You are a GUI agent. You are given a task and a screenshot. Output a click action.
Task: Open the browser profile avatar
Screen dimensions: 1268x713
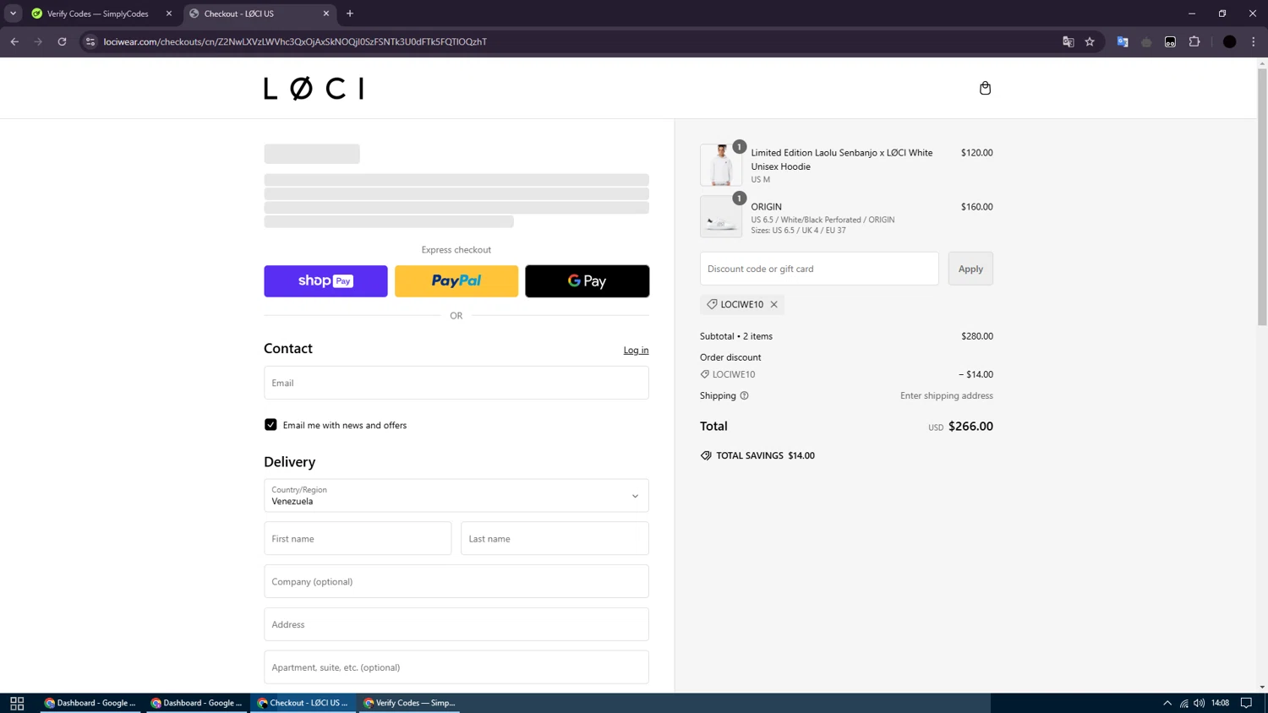1230,41
